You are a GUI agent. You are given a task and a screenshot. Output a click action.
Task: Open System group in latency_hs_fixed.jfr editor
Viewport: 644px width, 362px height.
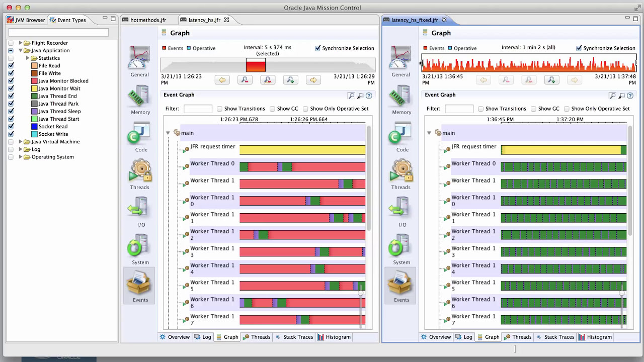click(400, 249)
